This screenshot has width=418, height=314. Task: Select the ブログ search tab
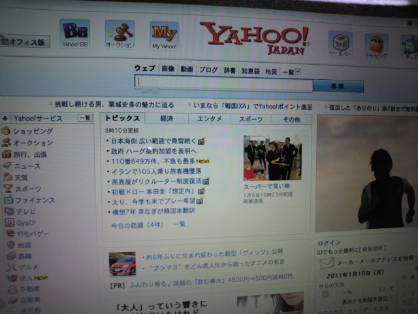(x=208, y=70)
